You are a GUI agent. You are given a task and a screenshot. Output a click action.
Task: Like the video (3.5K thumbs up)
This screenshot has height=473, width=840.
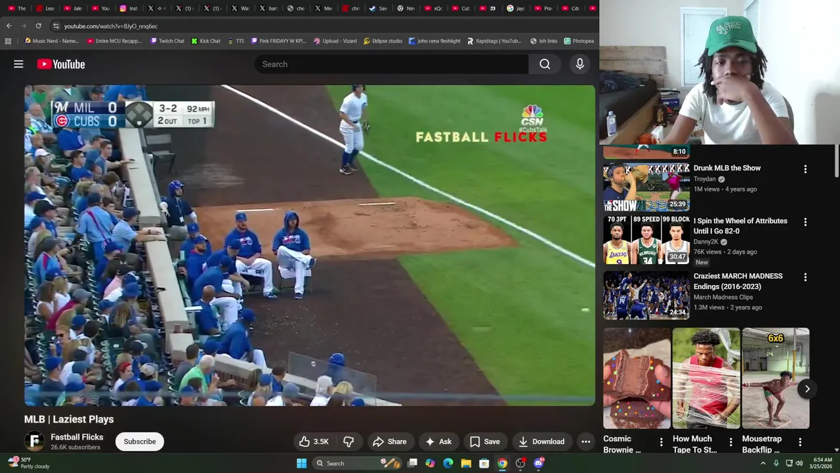point(313,441)
